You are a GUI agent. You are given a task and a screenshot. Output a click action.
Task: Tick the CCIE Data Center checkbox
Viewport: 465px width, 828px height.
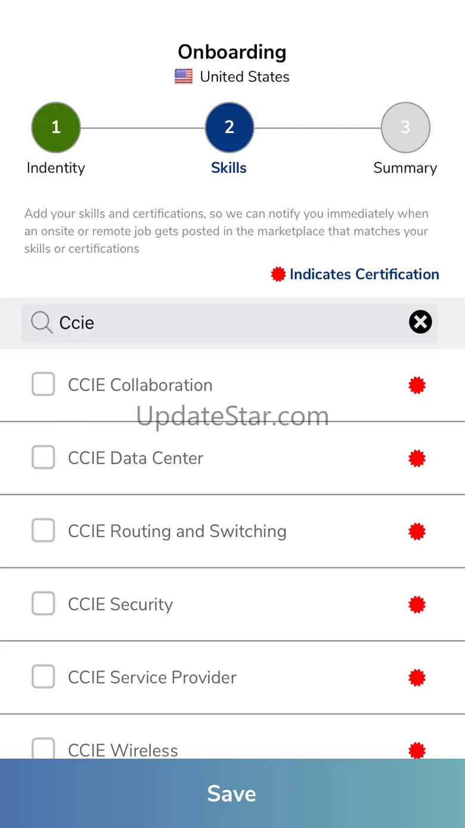click(x=44, y=457)
